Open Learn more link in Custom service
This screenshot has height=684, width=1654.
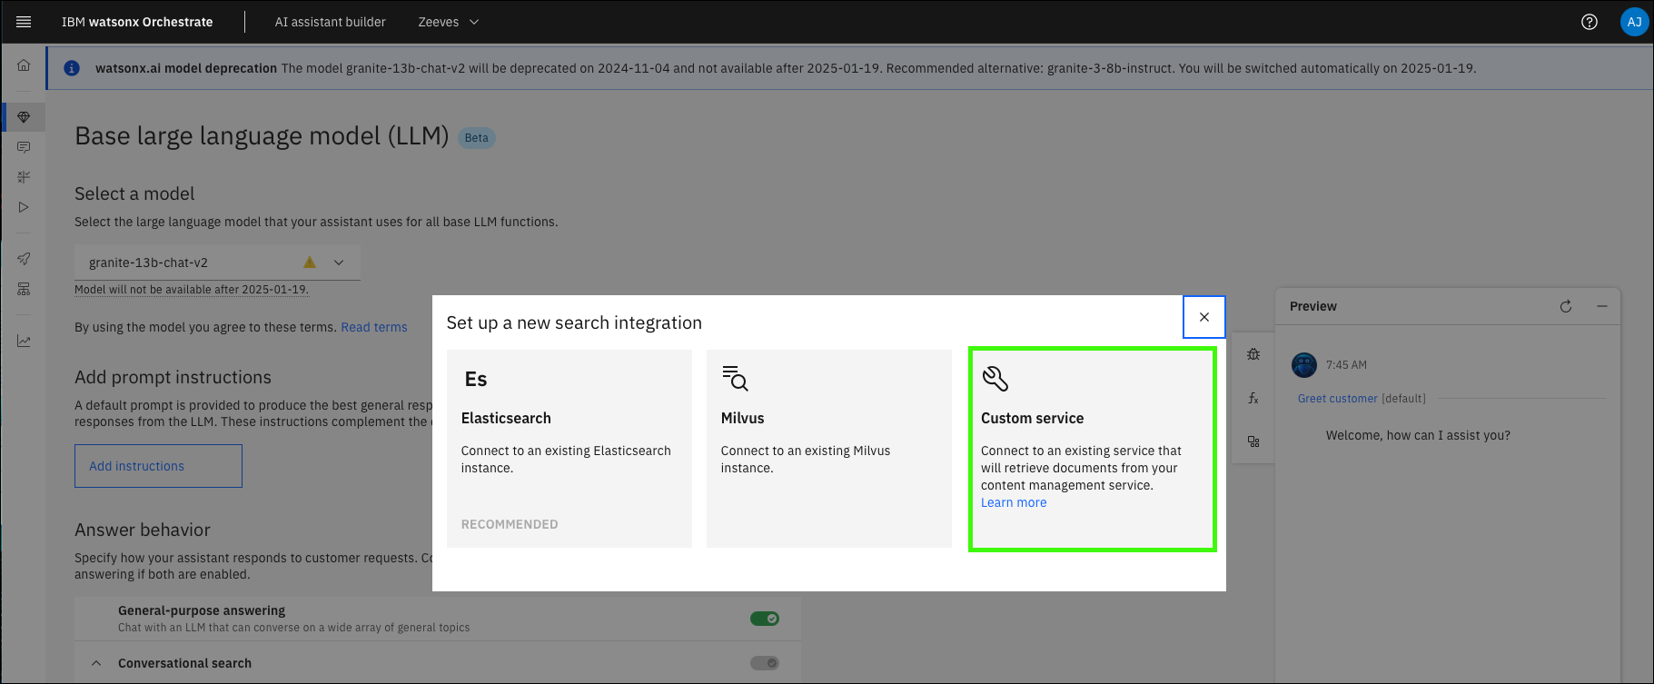pyautogui.click(x=1014, y=502)
